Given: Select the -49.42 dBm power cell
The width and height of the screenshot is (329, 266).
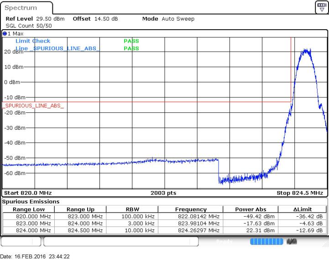Looking at the screenshot, I should coord(251,217).
